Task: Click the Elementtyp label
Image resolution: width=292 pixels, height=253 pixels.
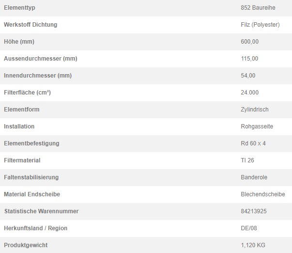Action: 19,8
